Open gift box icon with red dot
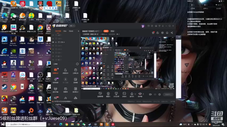This screenshot has height=127, width=227. [153, 33]
